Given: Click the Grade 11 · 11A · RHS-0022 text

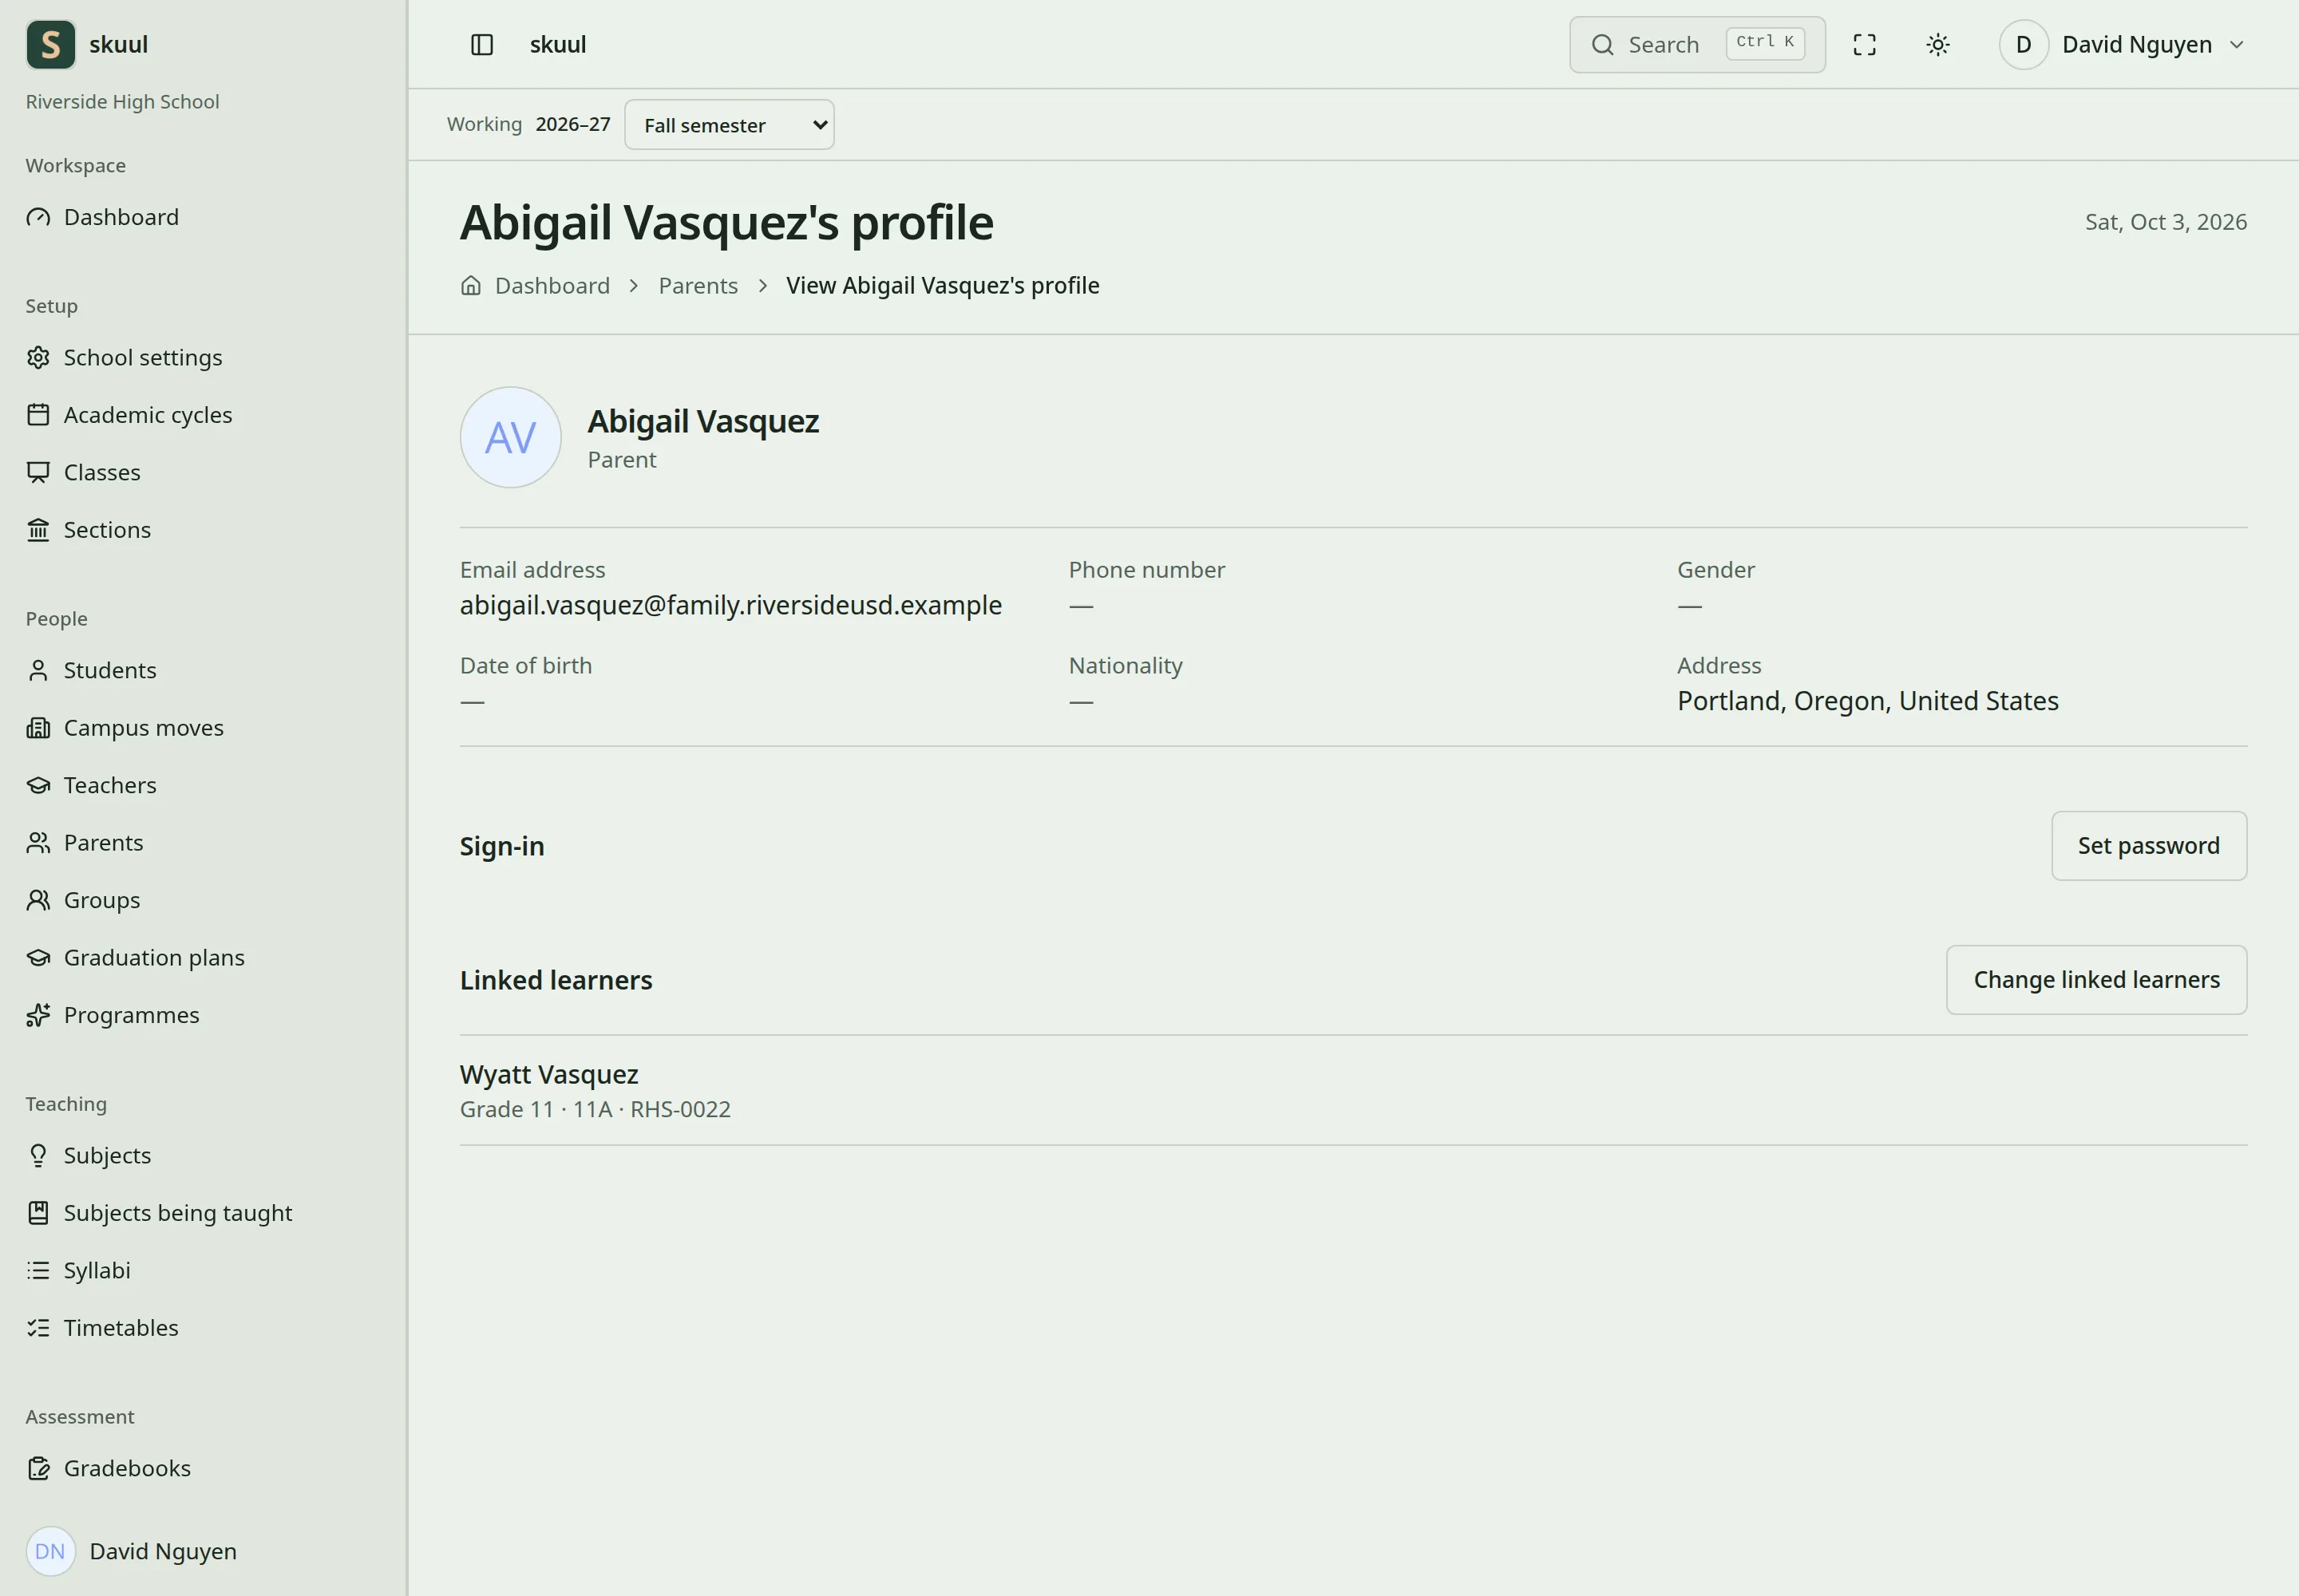Looking at the screenshot, I should point(596,1109).
